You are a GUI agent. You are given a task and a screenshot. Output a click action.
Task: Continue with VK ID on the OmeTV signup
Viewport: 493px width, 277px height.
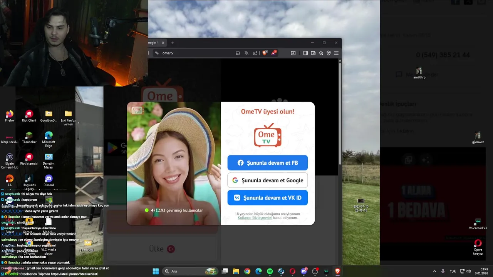click(x=267, y=198)
